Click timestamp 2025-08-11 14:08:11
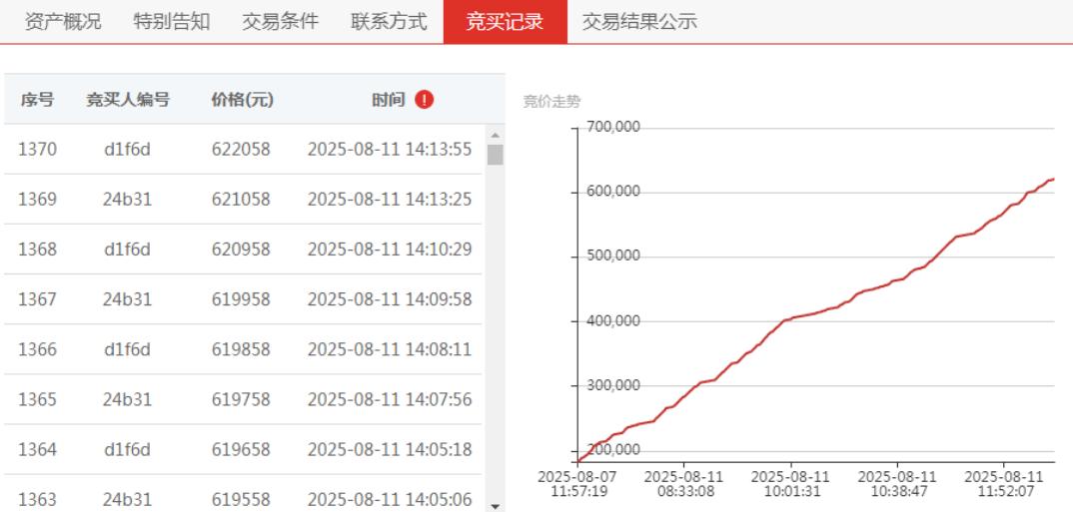This screenshot has width=1073, height=512. coord(390,349)
